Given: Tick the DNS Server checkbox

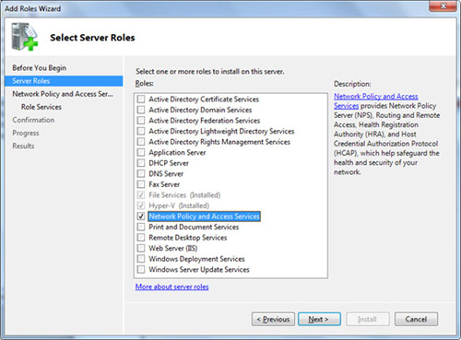Looking at the screenshot, I should coord(141,173).
